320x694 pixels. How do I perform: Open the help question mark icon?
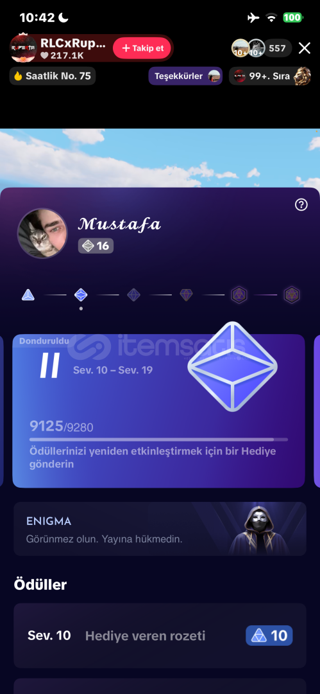point(301,204)
